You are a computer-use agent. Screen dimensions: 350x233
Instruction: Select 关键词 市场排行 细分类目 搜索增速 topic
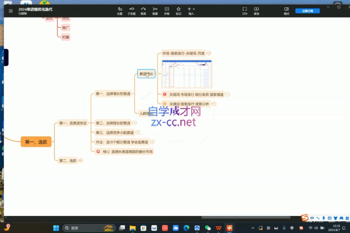193,94
